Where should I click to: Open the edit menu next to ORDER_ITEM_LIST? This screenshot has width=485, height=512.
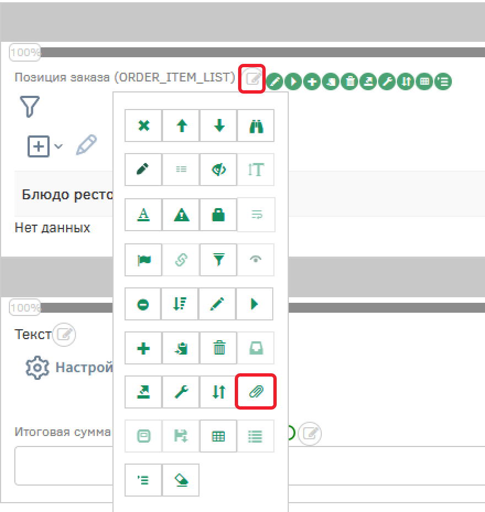(x=252, y=78)
